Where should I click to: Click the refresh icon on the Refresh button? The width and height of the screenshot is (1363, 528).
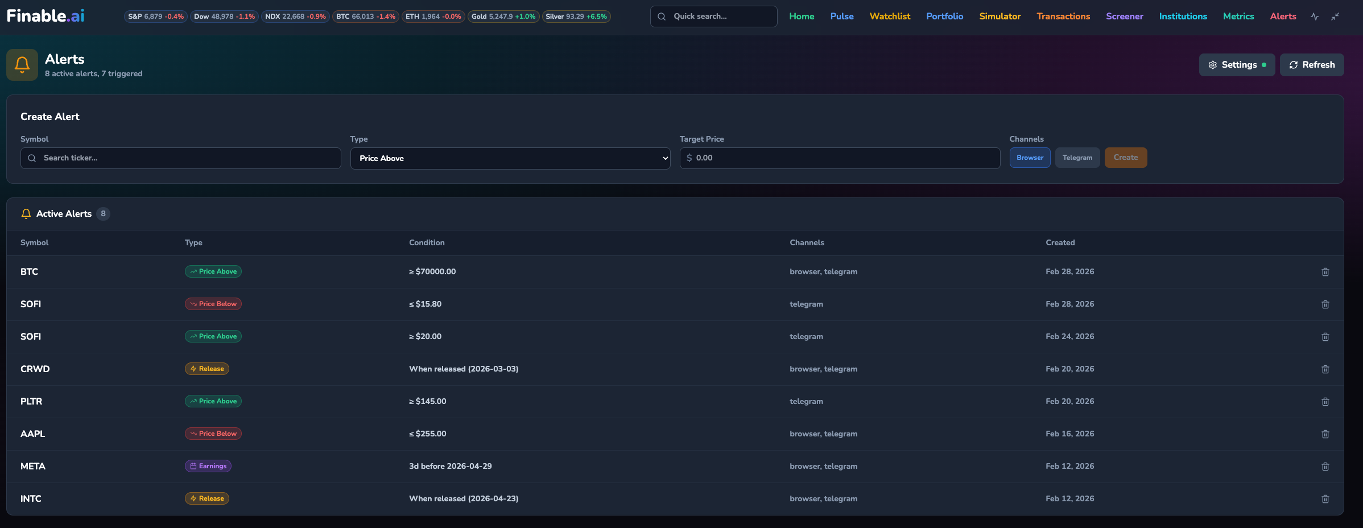click(x=1293, y=64)
